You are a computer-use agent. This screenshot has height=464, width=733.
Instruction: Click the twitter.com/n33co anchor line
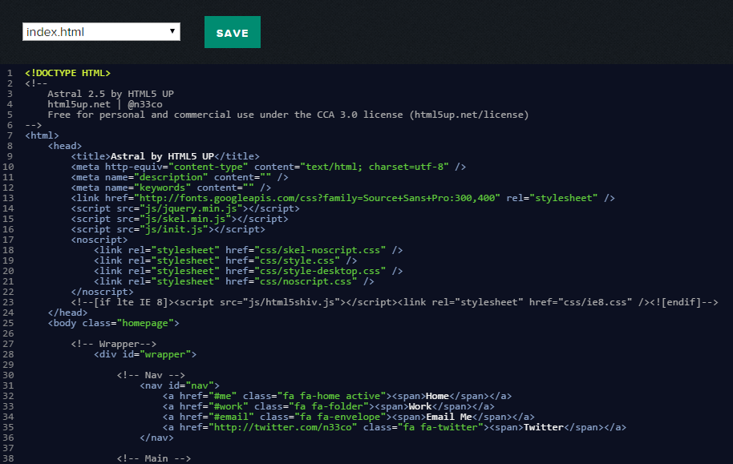[x=395, y=427]
